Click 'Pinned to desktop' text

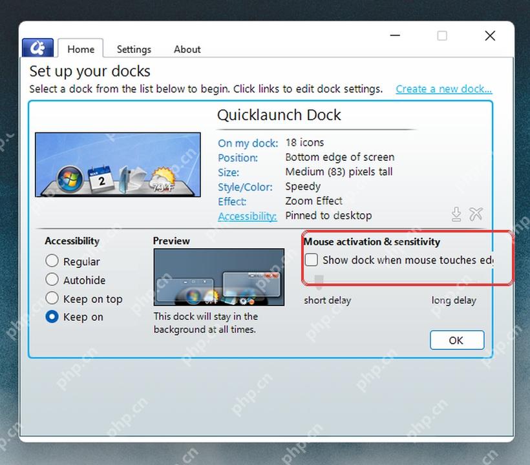(328, 216)
